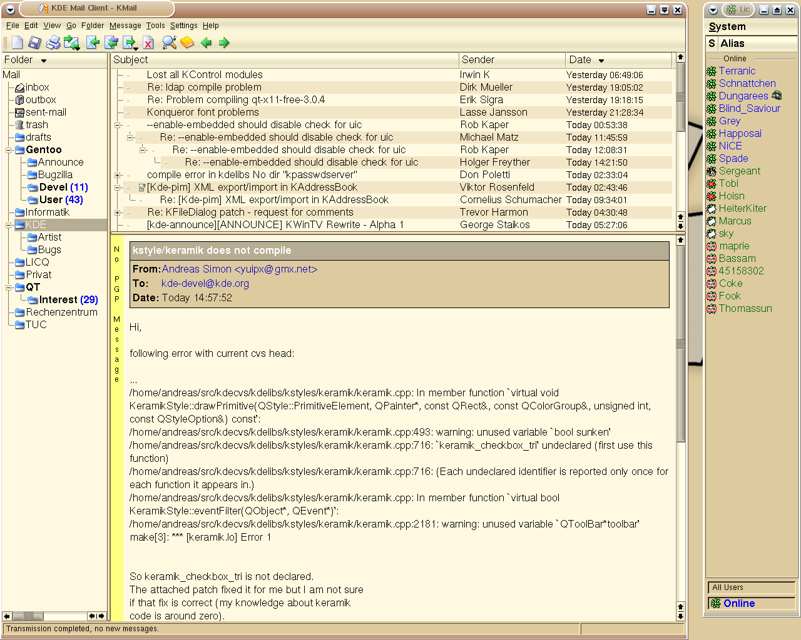Collapse the --enable-embedded thread by Rob Kaper
This screenshot has height=640, width=801.
click(118, 125)
